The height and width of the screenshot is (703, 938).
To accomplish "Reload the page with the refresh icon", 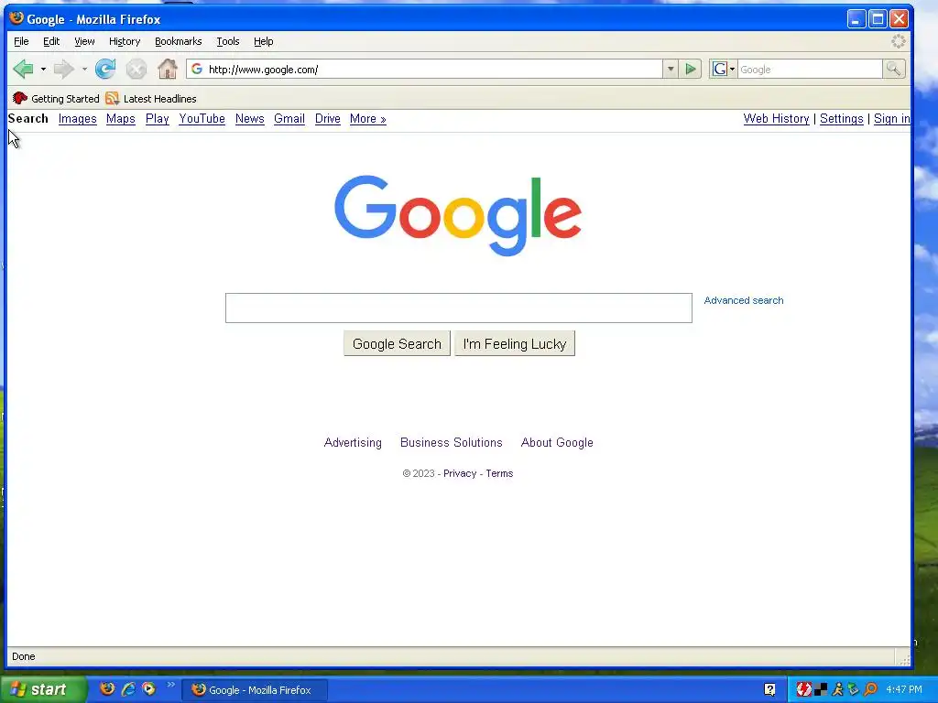I will [x=105, y=70].
